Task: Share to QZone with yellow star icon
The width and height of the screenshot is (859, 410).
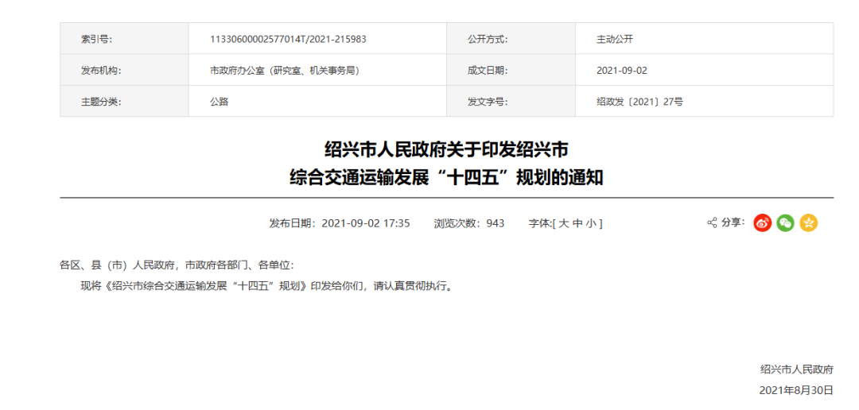Action: 808,223
